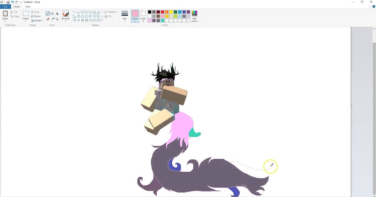Pick the green color swatch
376x197 pixels.
pos(175,12)
